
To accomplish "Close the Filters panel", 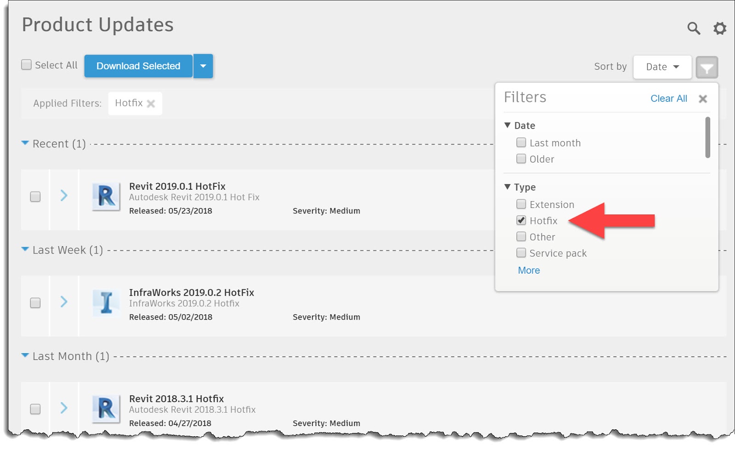I will click(x=703, y=99).
